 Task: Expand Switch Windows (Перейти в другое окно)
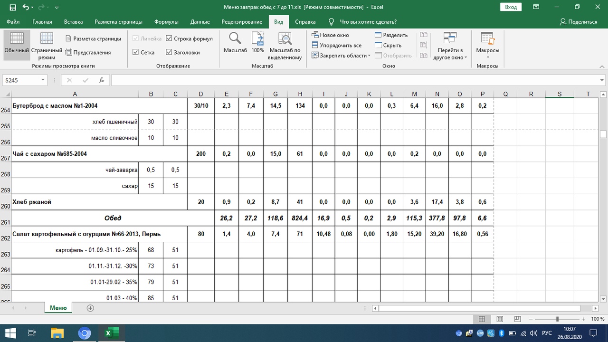pos(450,47)
